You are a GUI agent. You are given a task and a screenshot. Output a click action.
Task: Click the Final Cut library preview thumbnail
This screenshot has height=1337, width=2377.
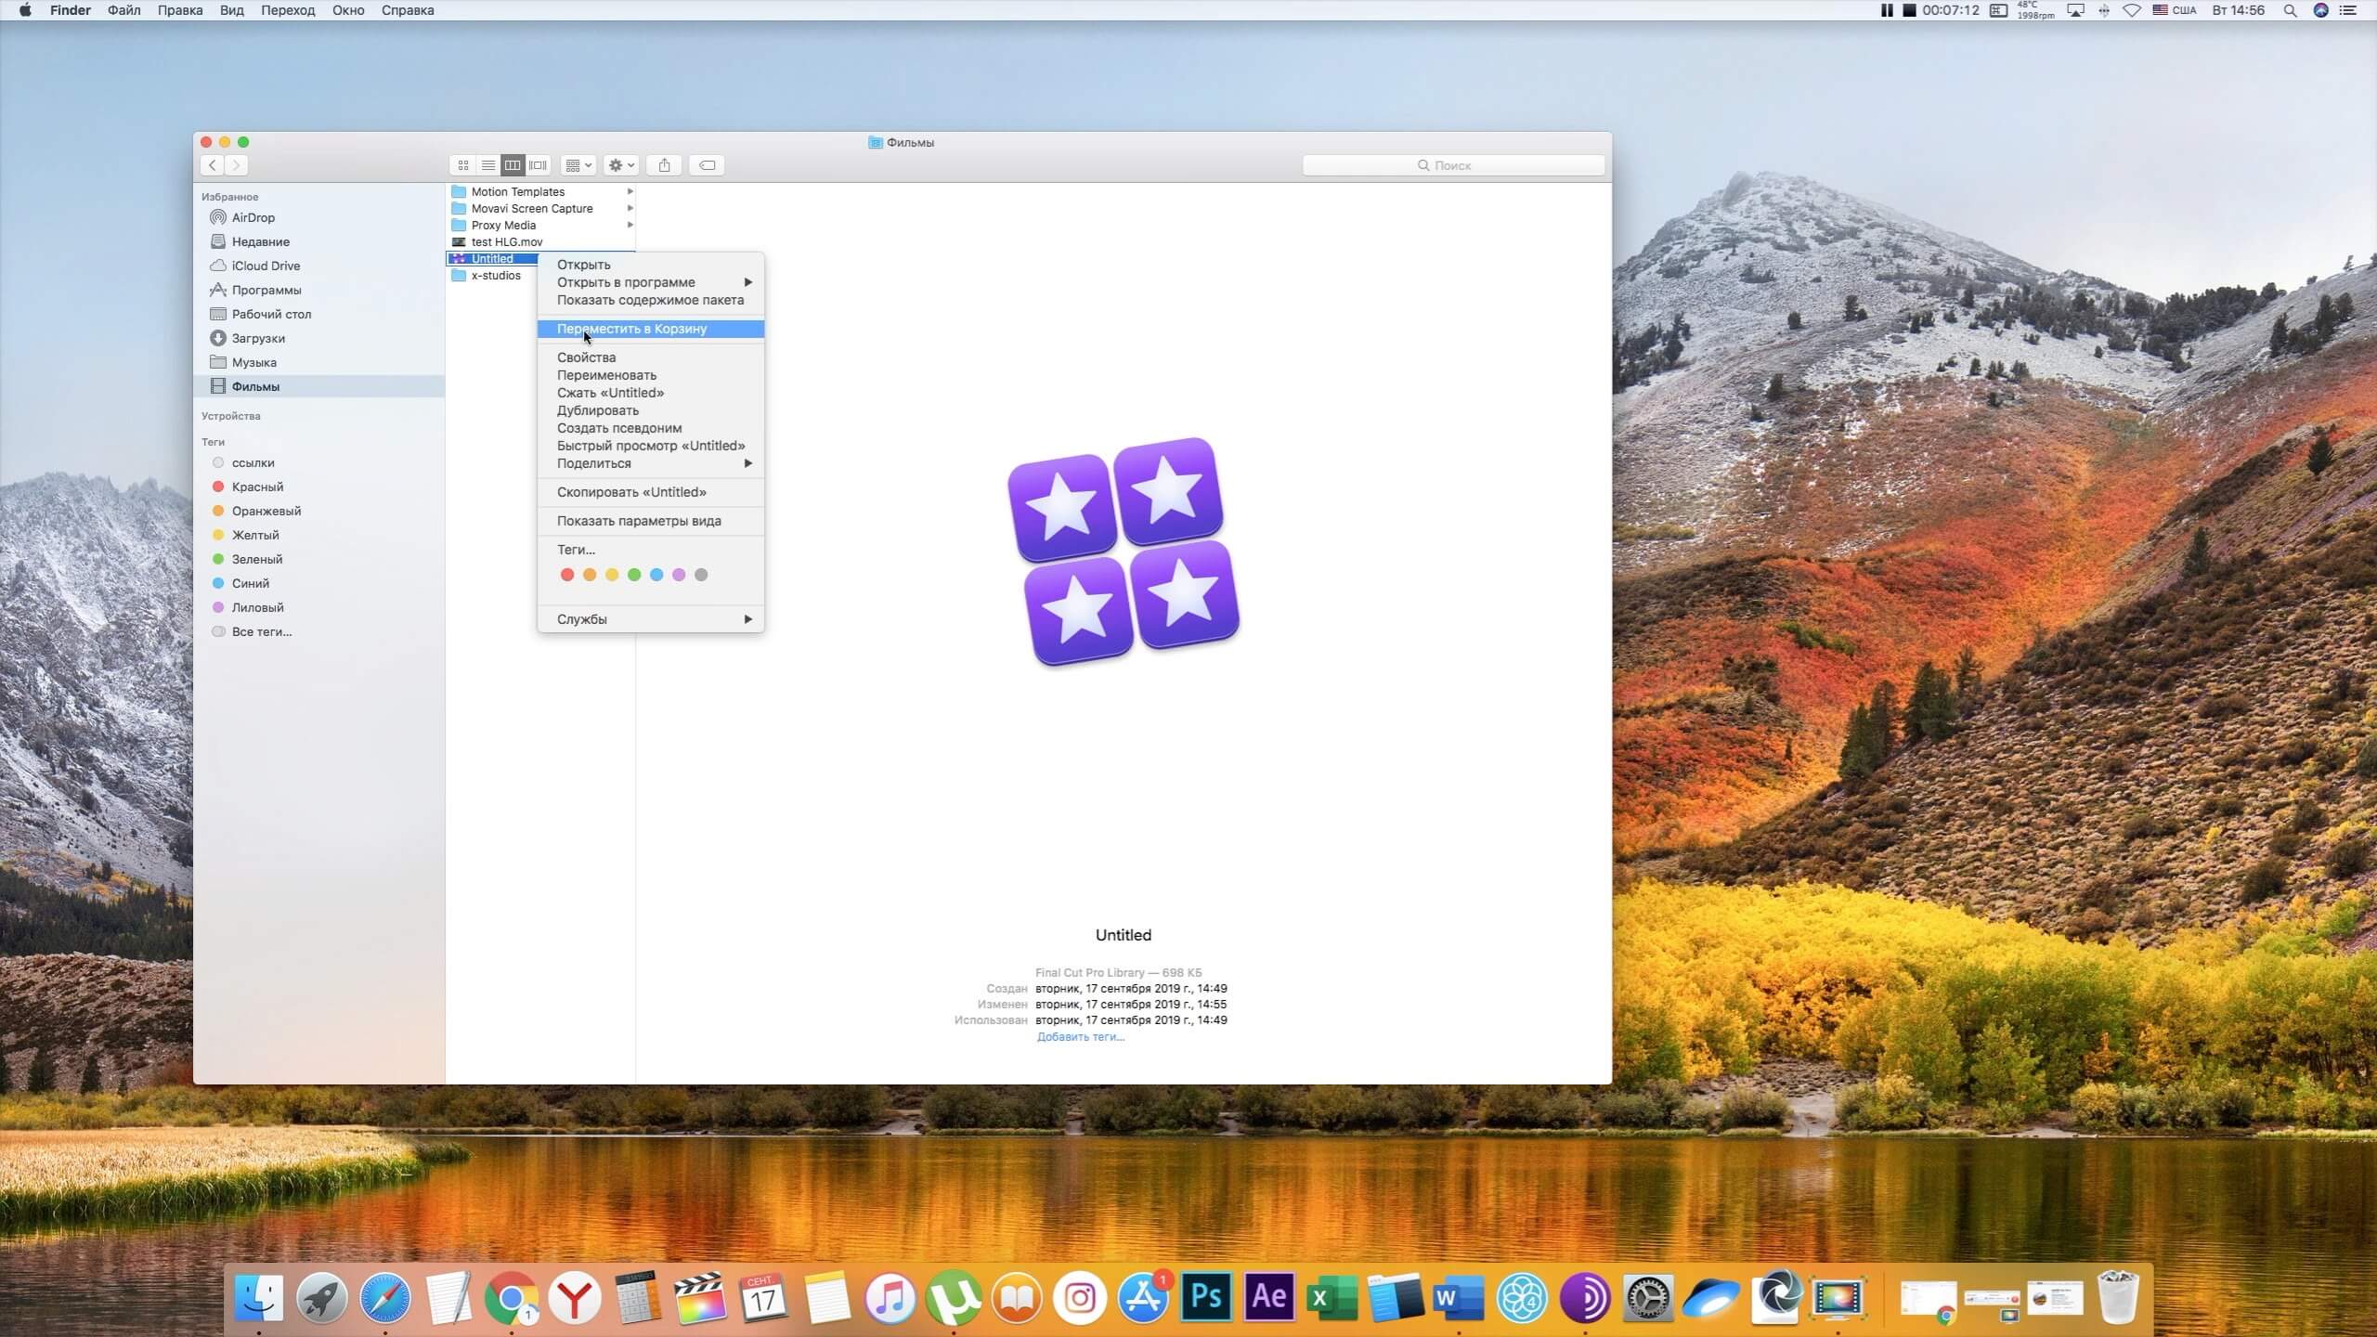1124,552
